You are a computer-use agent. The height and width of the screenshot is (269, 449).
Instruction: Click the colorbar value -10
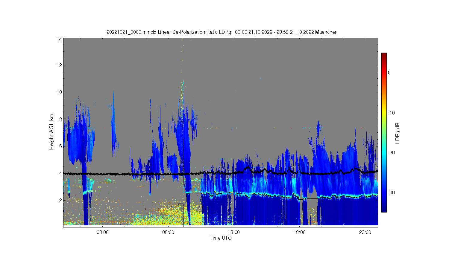coord(391,113)
